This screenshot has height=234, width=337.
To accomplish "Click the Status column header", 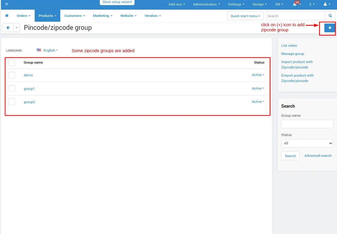I will click(x=259, y=62).
